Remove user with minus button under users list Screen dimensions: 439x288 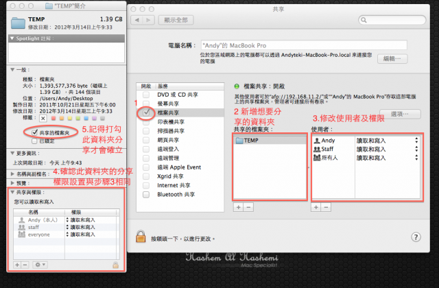pyautogui.click(x=326, y=207)
